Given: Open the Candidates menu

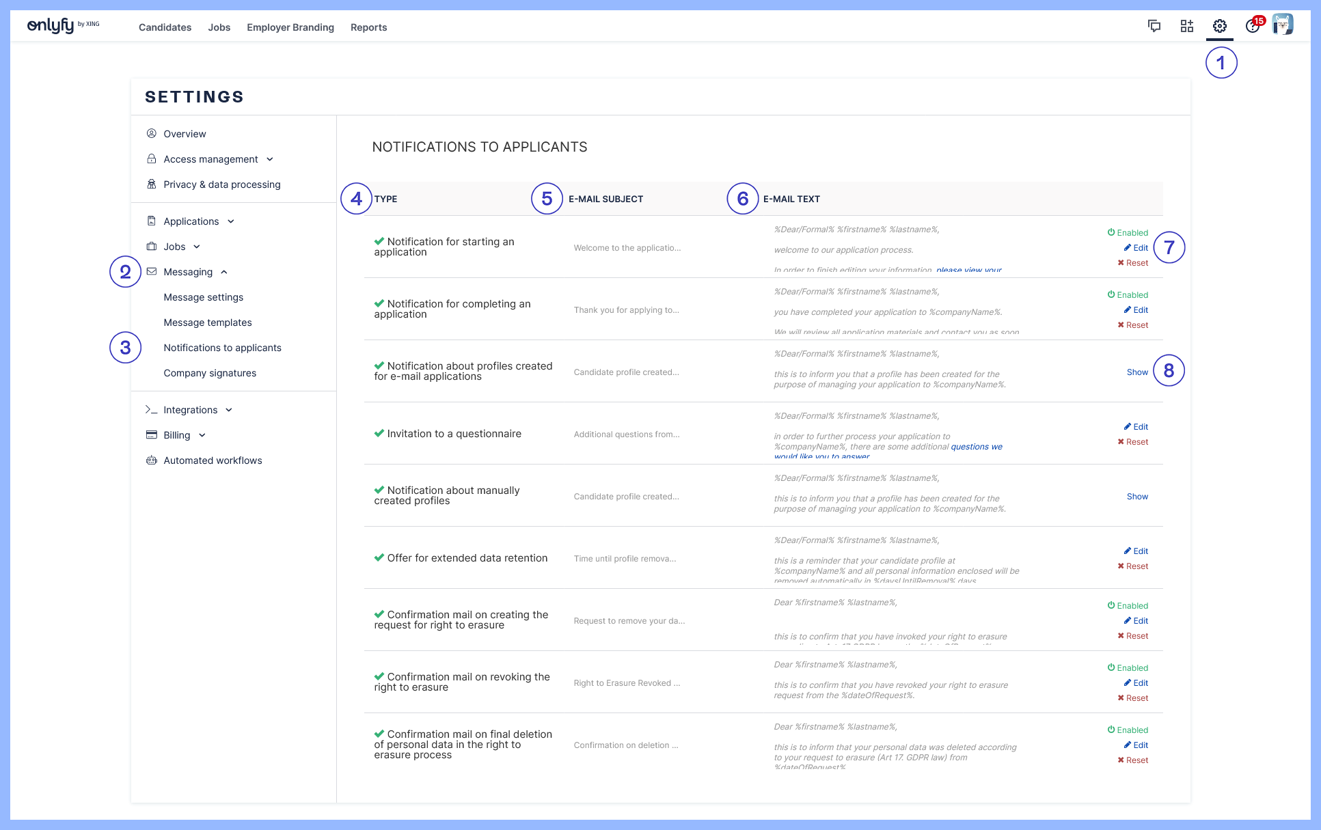Looking at the screenshot, I should pos(165,27).
